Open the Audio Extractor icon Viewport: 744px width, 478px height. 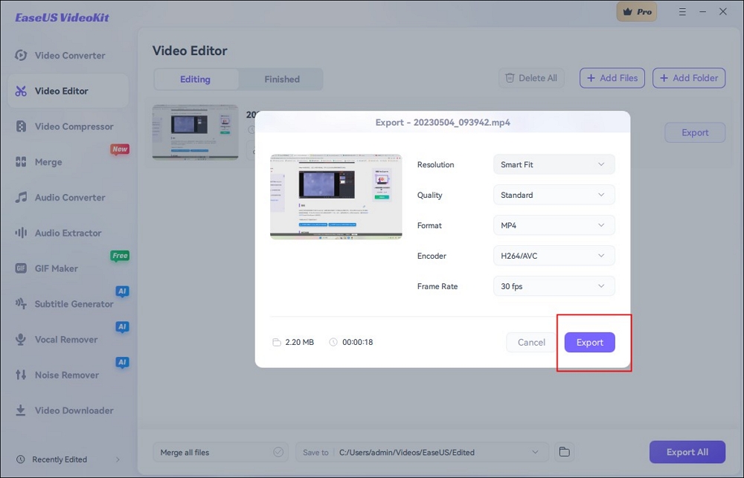[x=21, y=233]
